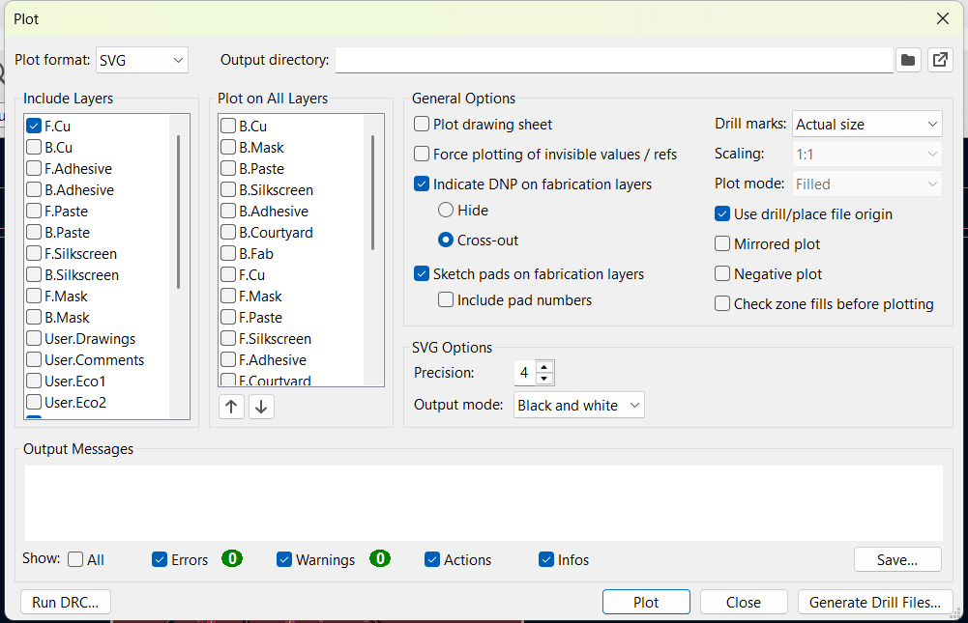Check User.Eco1 layer
968x623 pixels.
34,382
